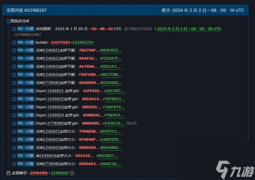Click old hash 6AAF1C... value
Viewport: 255px width, 180px height.
pyautogui.click(x=88, y=59)
